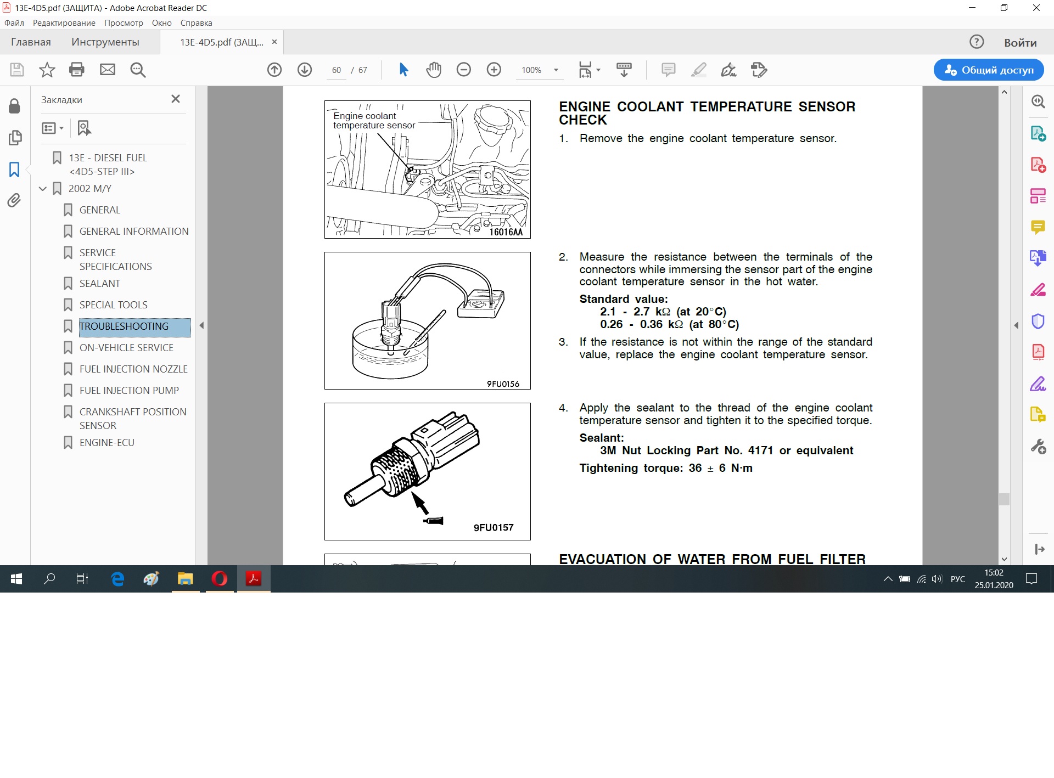Collapse the left navigation pane arrow
Image resolution: width=1054 pixels, height=778 pixels.
(201, 325)
